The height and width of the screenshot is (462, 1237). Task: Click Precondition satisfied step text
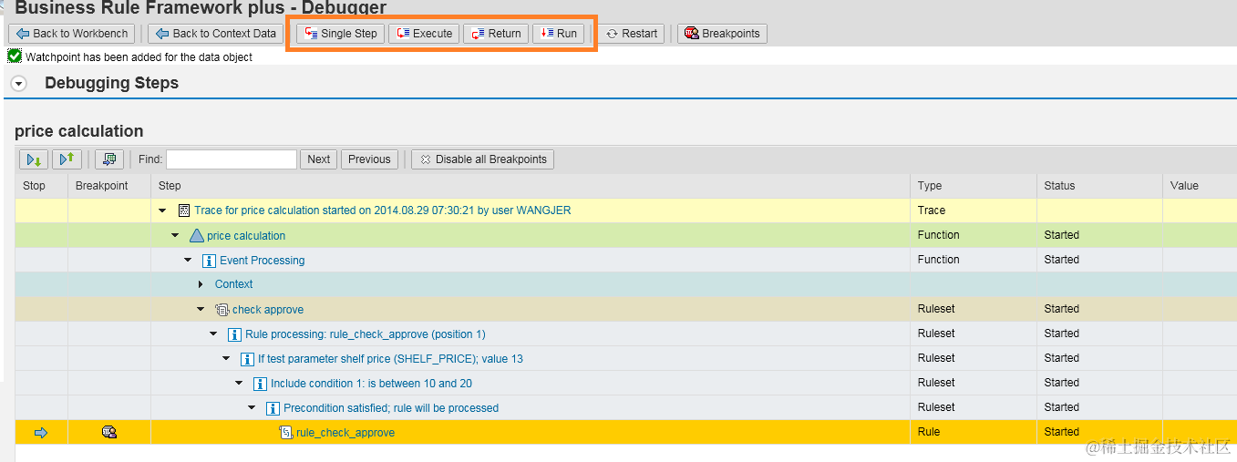click(391, 408)
